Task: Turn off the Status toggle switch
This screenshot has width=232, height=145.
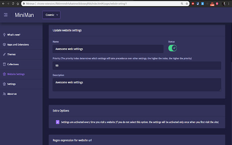Action: (173, 48)
